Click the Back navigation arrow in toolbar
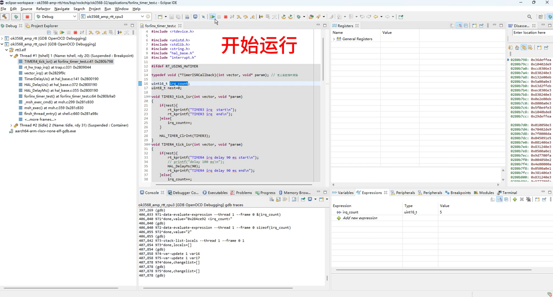This screenshot has height=297, width=553. pyautogui.click(x=376, y=17)
